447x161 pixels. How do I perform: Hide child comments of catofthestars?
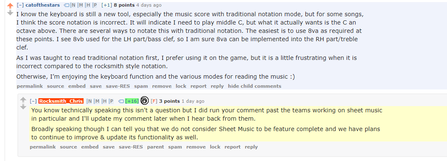point(254,86)
